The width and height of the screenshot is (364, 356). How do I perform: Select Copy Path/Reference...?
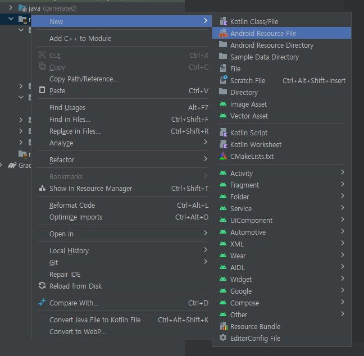coord(121,79)
